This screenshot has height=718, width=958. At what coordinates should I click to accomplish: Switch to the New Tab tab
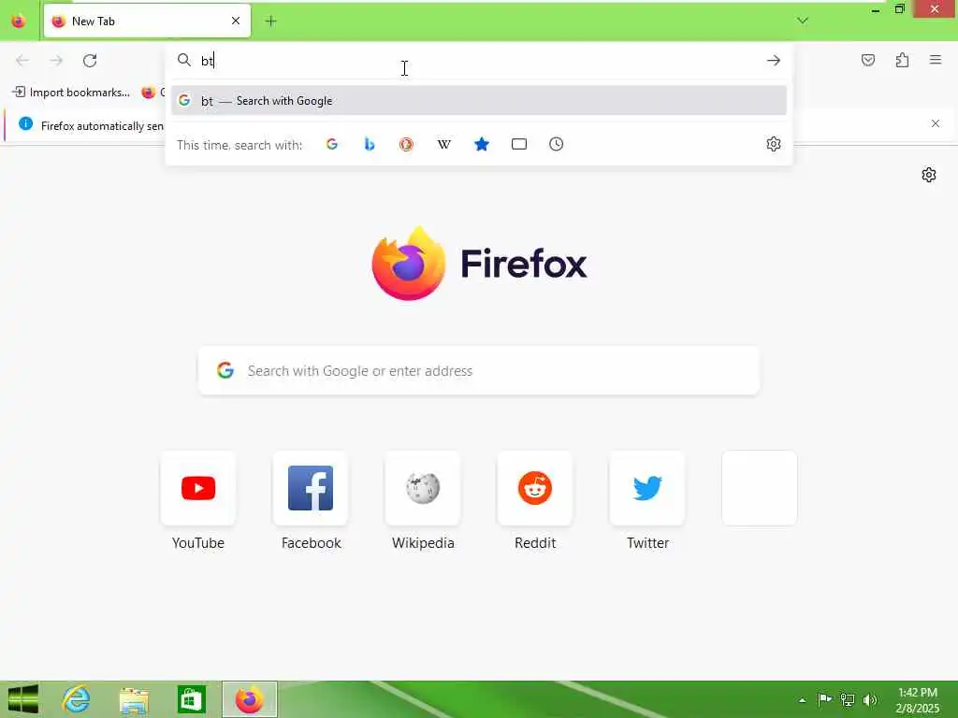[x=147, y=22]
